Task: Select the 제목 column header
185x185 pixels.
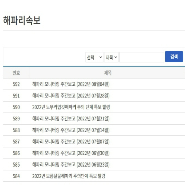Action: [108, 73]
